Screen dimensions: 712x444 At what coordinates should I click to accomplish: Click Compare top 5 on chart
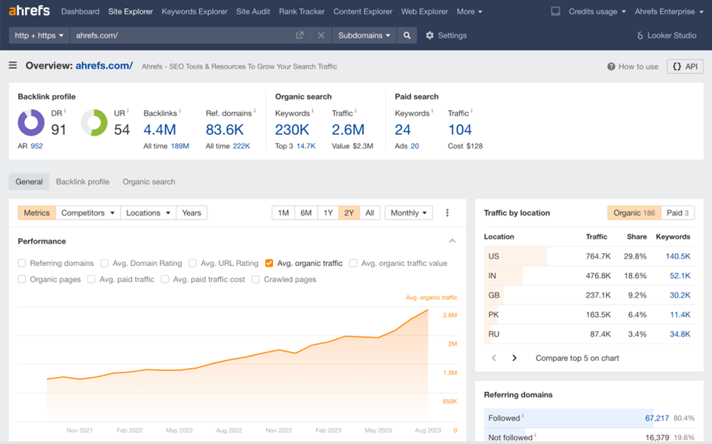[x=577, y=358]
